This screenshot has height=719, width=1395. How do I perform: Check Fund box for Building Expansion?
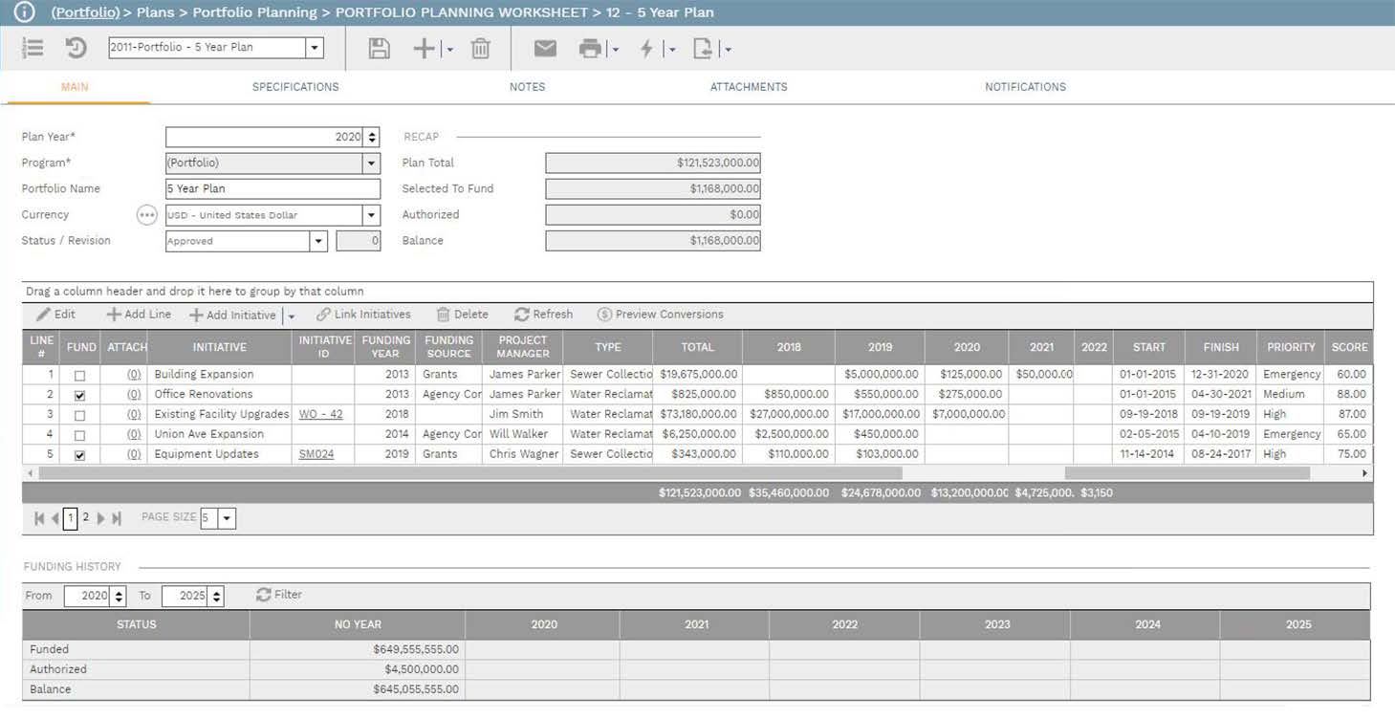click(x=79, y=376)
